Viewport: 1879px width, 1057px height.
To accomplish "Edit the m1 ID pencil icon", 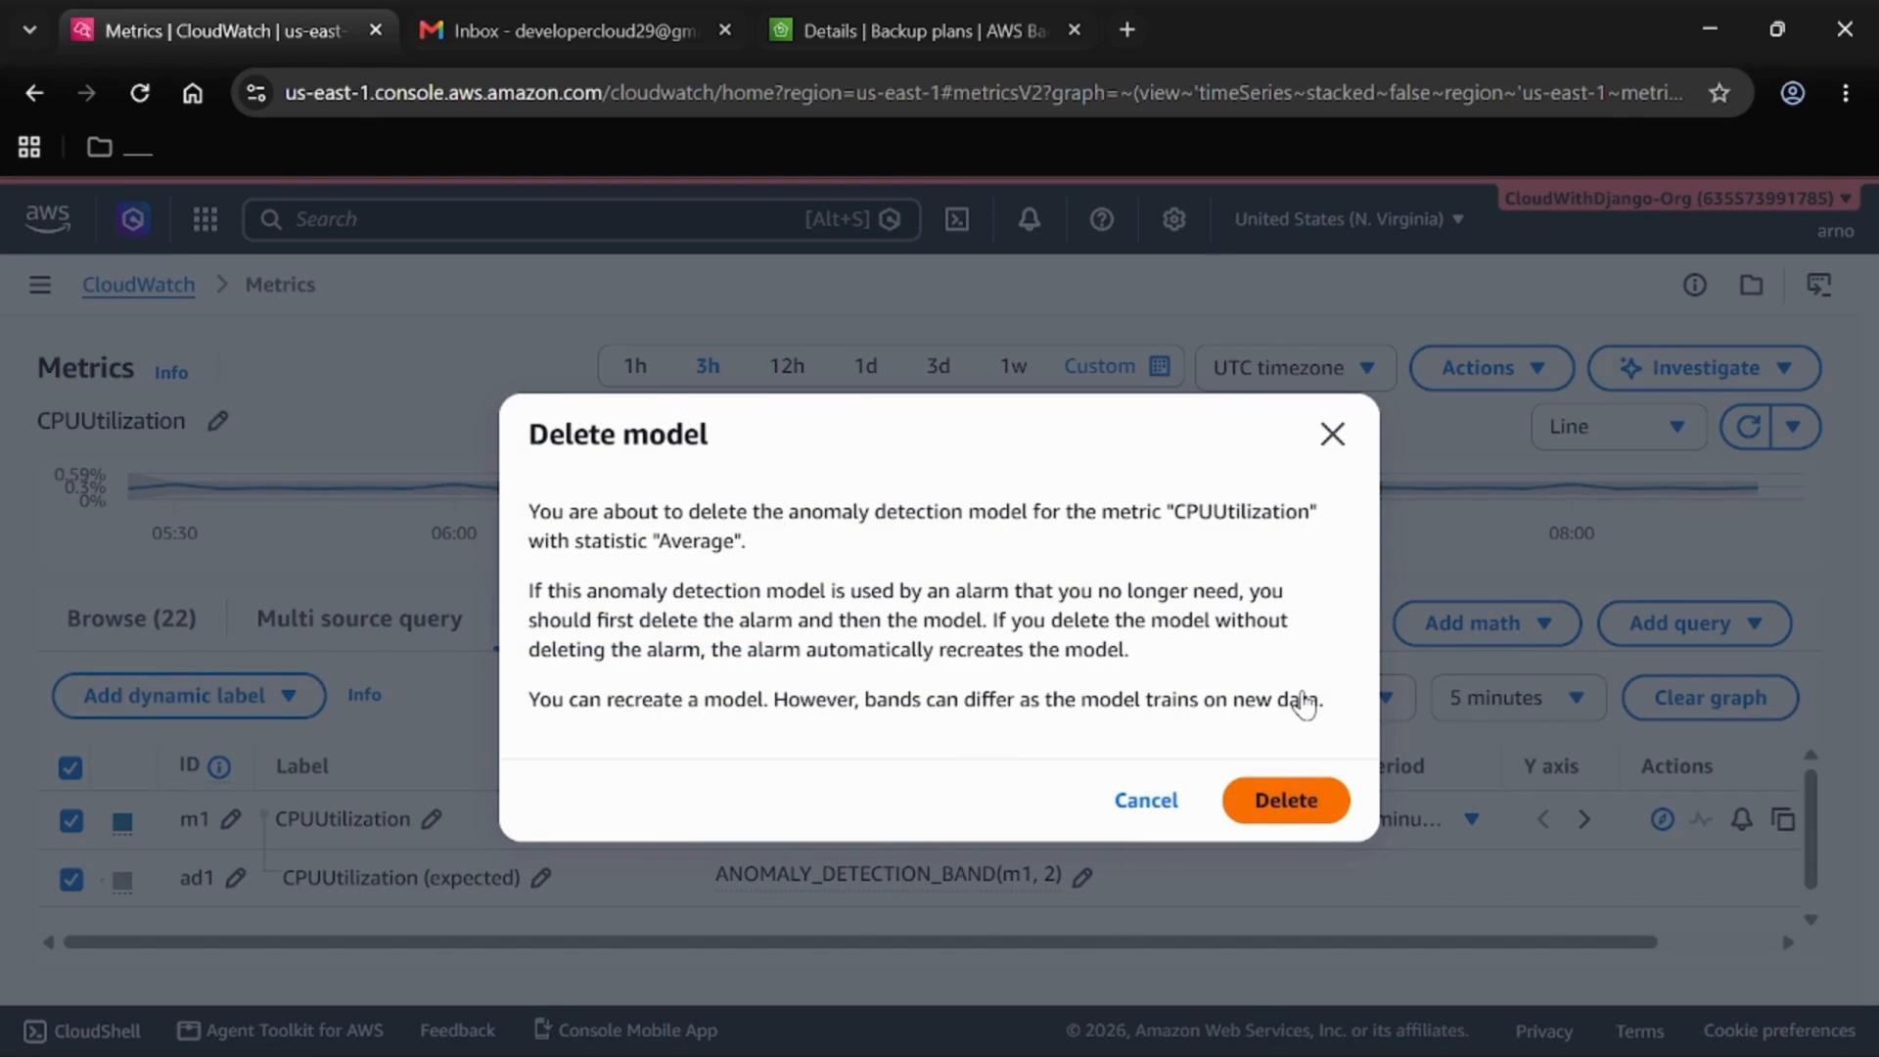I will pos(231,819).
